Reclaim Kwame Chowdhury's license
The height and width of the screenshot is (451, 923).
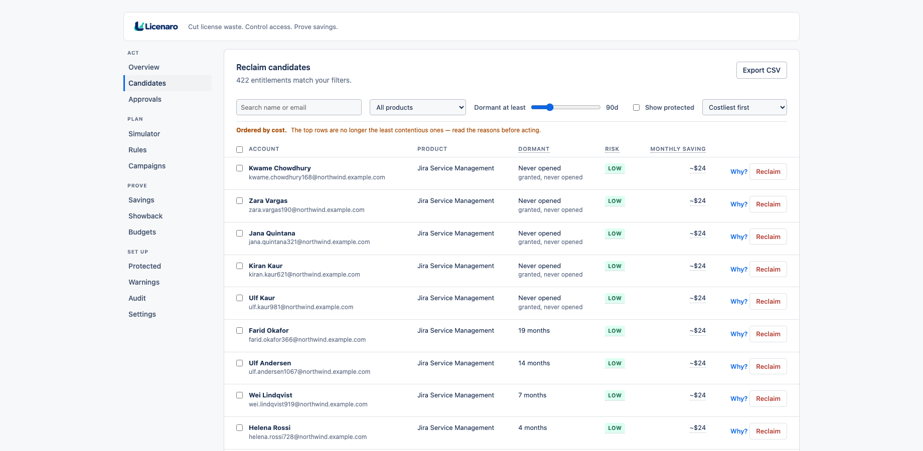coord(768,171)
